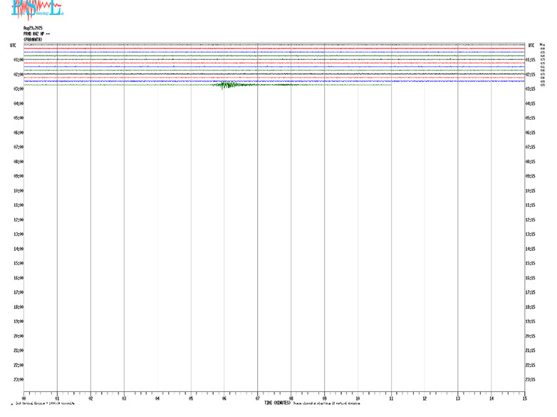Click the 15 minute tick on bottom axis
This screenshot has height=417, width=557.
[x=524, y=399]
